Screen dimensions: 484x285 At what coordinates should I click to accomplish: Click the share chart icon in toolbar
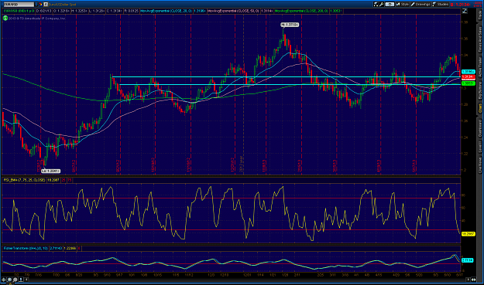[x=376, y=5]
